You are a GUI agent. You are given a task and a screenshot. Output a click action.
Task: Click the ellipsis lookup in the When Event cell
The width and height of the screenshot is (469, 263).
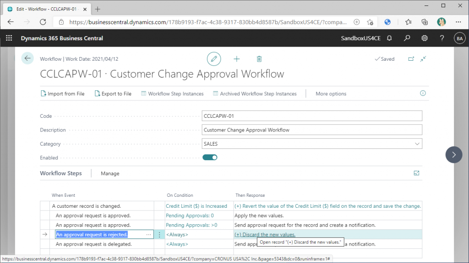[149, 235]
